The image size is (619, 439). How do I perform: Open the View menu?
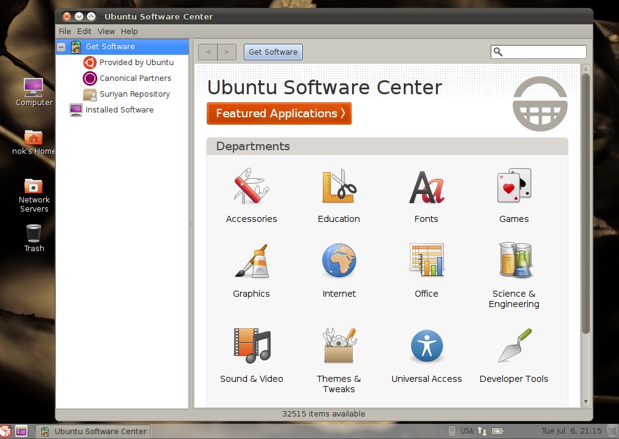pos(106,31)
